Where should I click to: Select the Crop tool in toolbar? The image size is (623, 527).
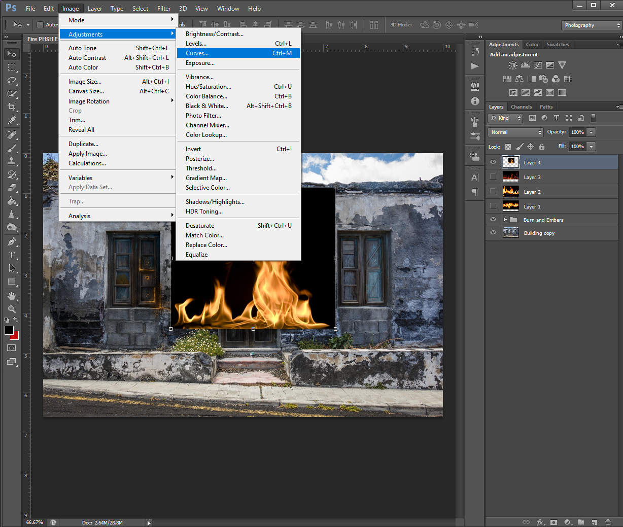click(12, 107)
